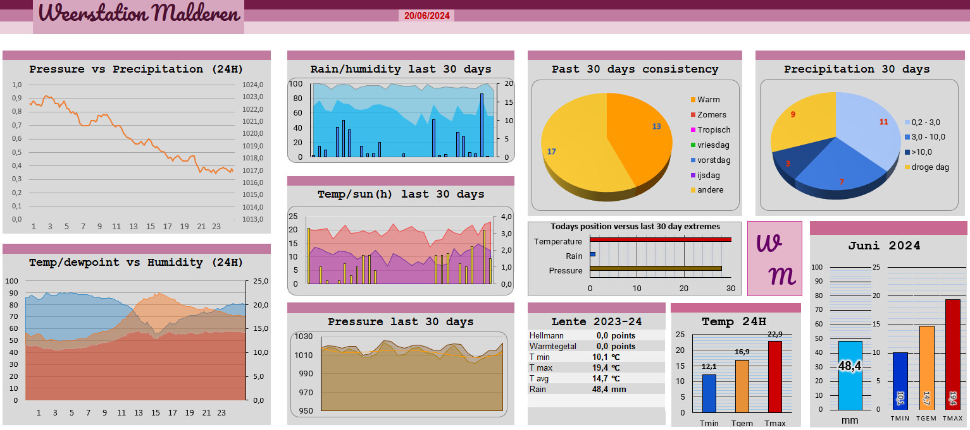
Task: Select the ijsdag legend marker
Action: (x=693, y=176)
